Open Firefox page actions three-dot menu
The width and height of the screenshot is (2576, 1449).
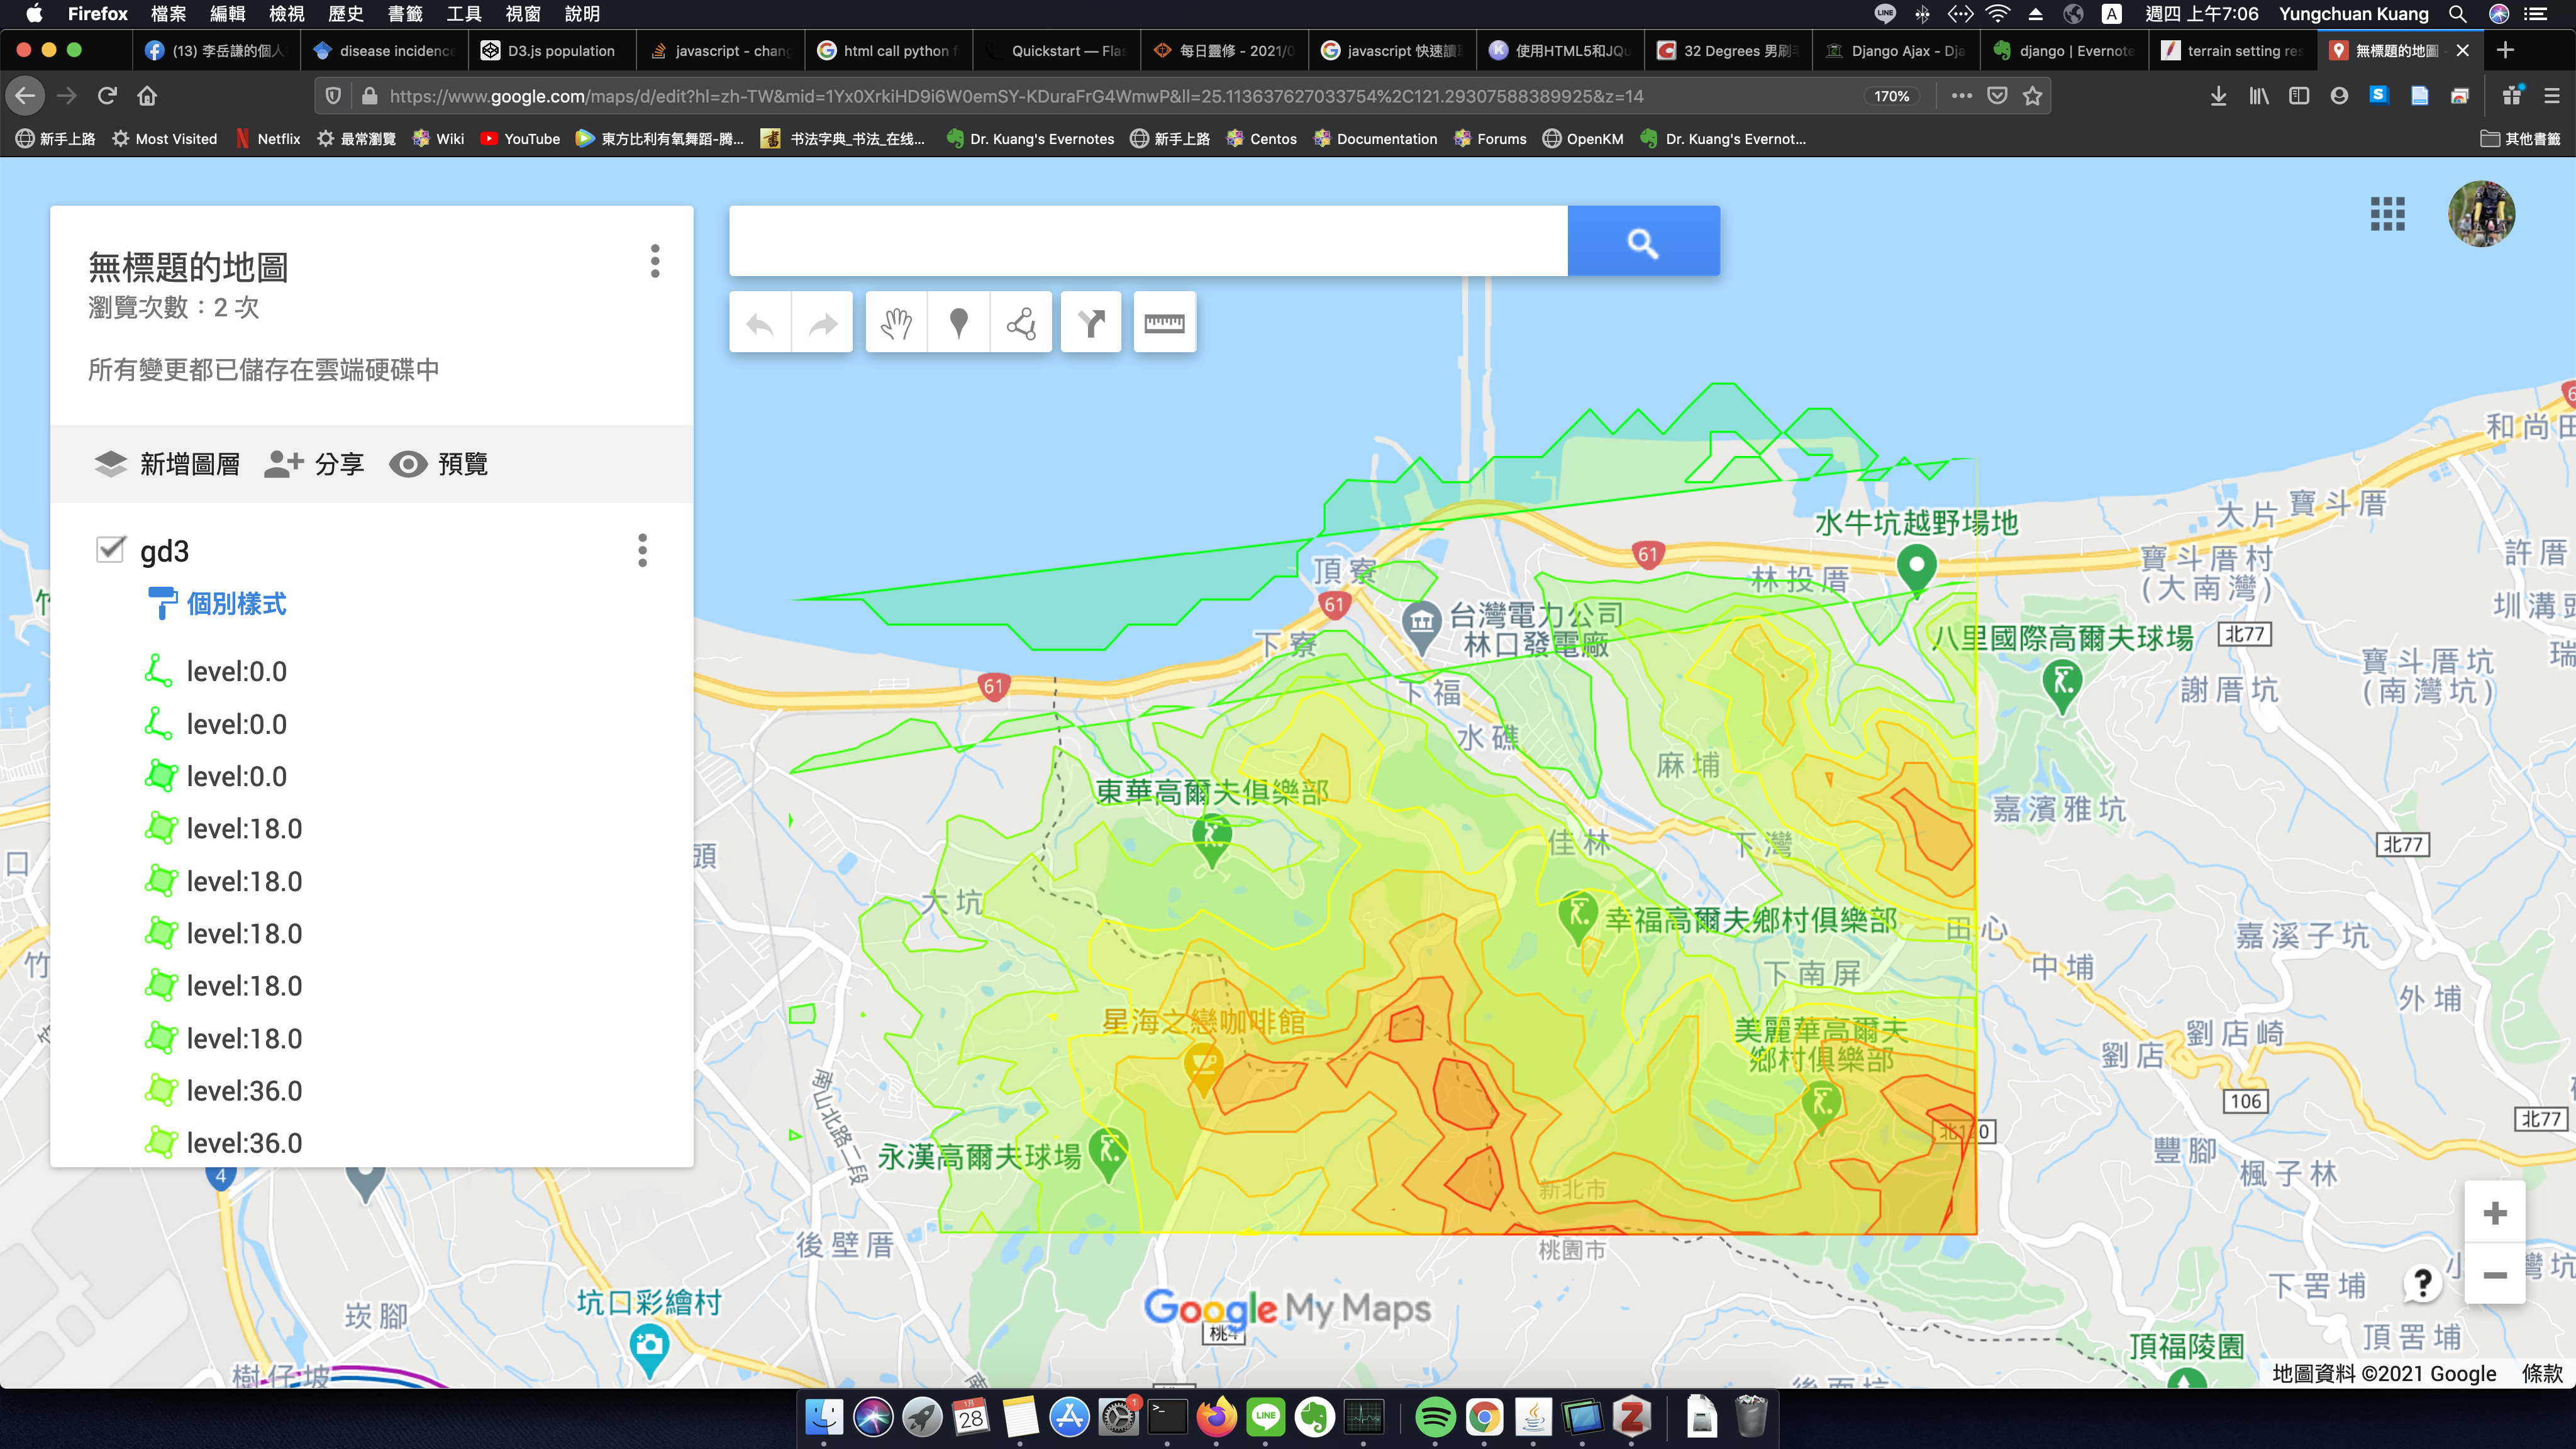pos(1961,96)
